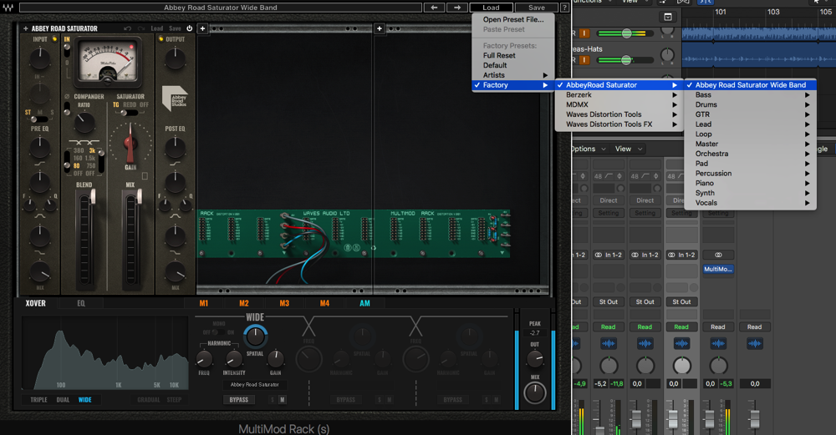Add plugin with third rack slot plus
836x435 pixels.
(380, 28)
